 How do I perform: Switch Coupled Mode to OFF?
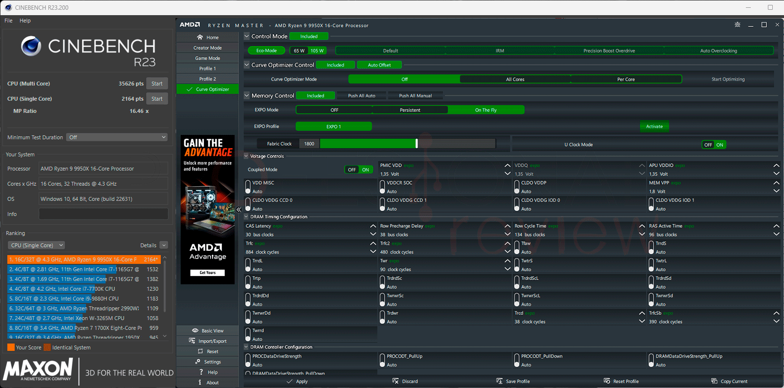[x=352, y=170]
